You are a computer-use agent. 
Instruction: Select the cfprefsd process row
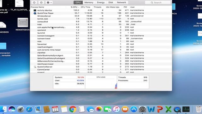click(101, 53)
